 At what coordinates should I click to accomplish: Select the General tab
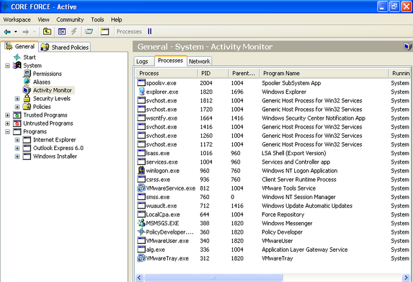point(20,46)
